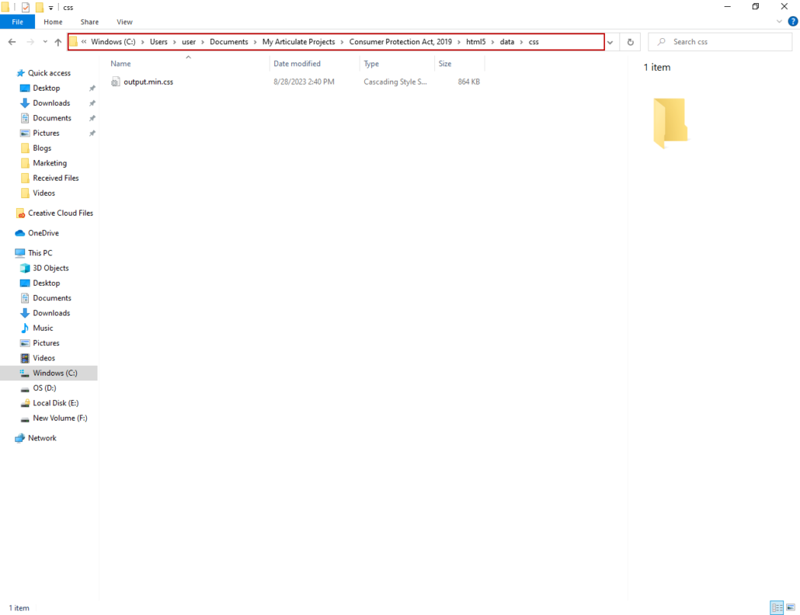
Task: Open Customize Quick Access Toolbar dropdown
Action: (51, 8)
